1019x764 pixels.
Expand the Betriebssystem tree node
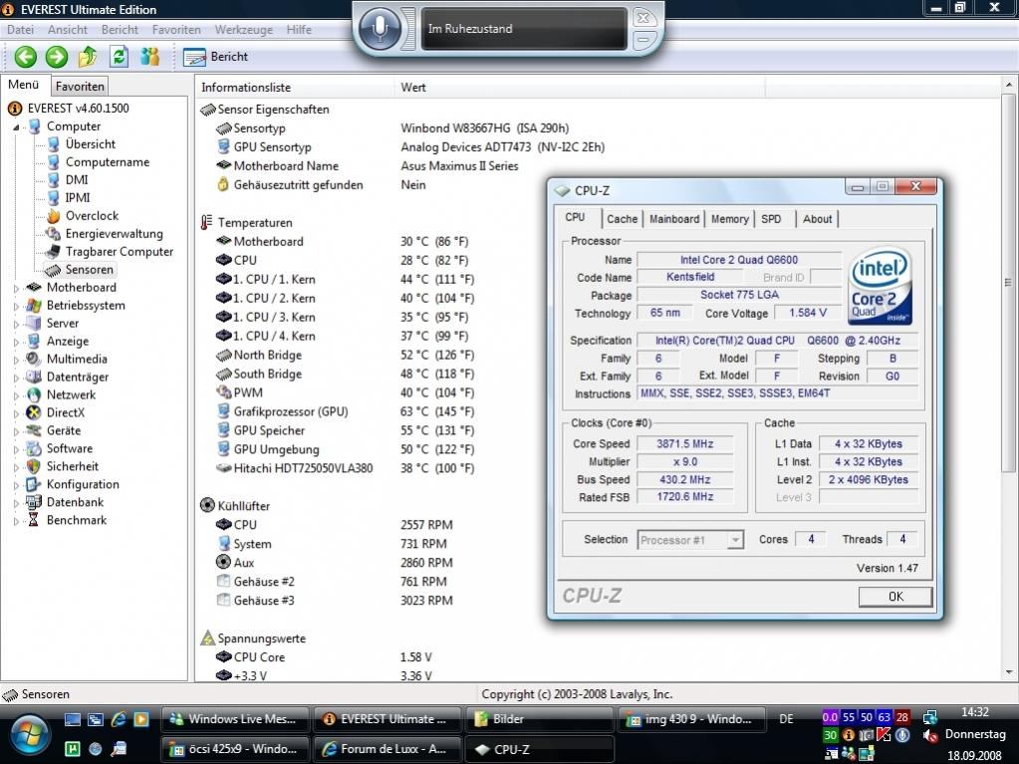[16, 306]
